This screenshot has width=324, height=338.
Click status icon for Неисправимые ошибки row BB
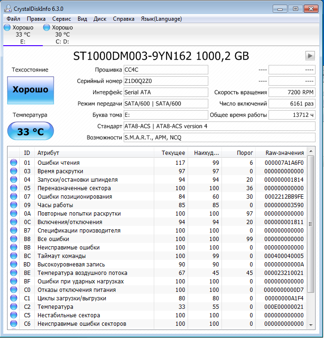point(14,247)
